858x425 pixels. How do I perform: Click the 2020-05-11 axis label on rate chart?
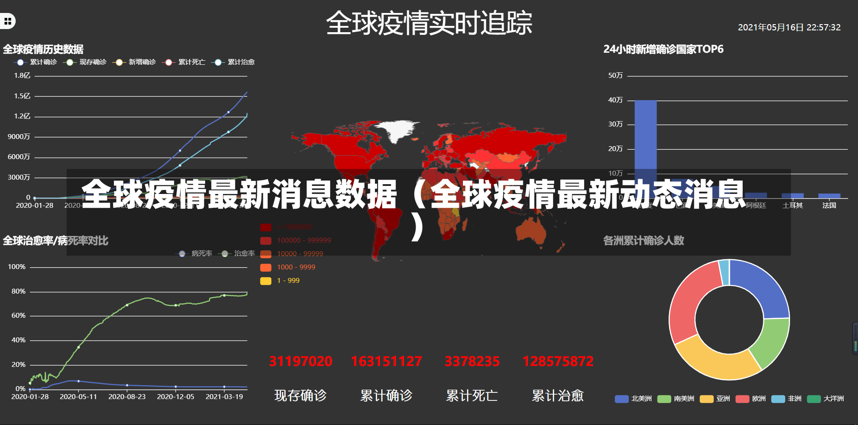click(78, 397)
